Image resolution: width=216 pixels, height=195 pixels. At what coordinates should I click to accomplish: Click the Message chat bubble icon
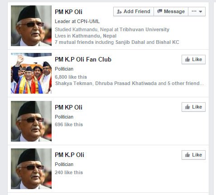click(x=159, y=11)
